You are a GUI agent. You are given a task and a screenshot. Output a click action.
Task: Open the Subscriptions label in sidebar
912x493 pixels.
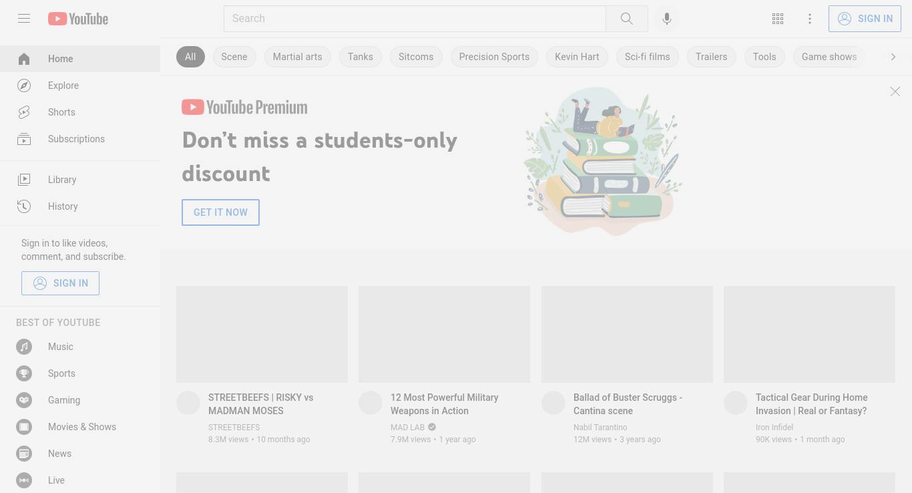(76, 139)
